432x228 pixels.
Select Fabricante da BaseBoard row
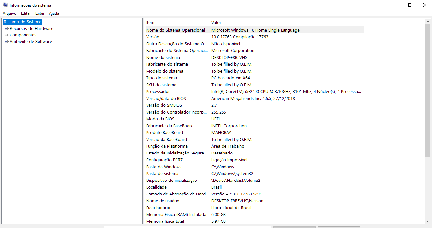[x=254, y=126]
